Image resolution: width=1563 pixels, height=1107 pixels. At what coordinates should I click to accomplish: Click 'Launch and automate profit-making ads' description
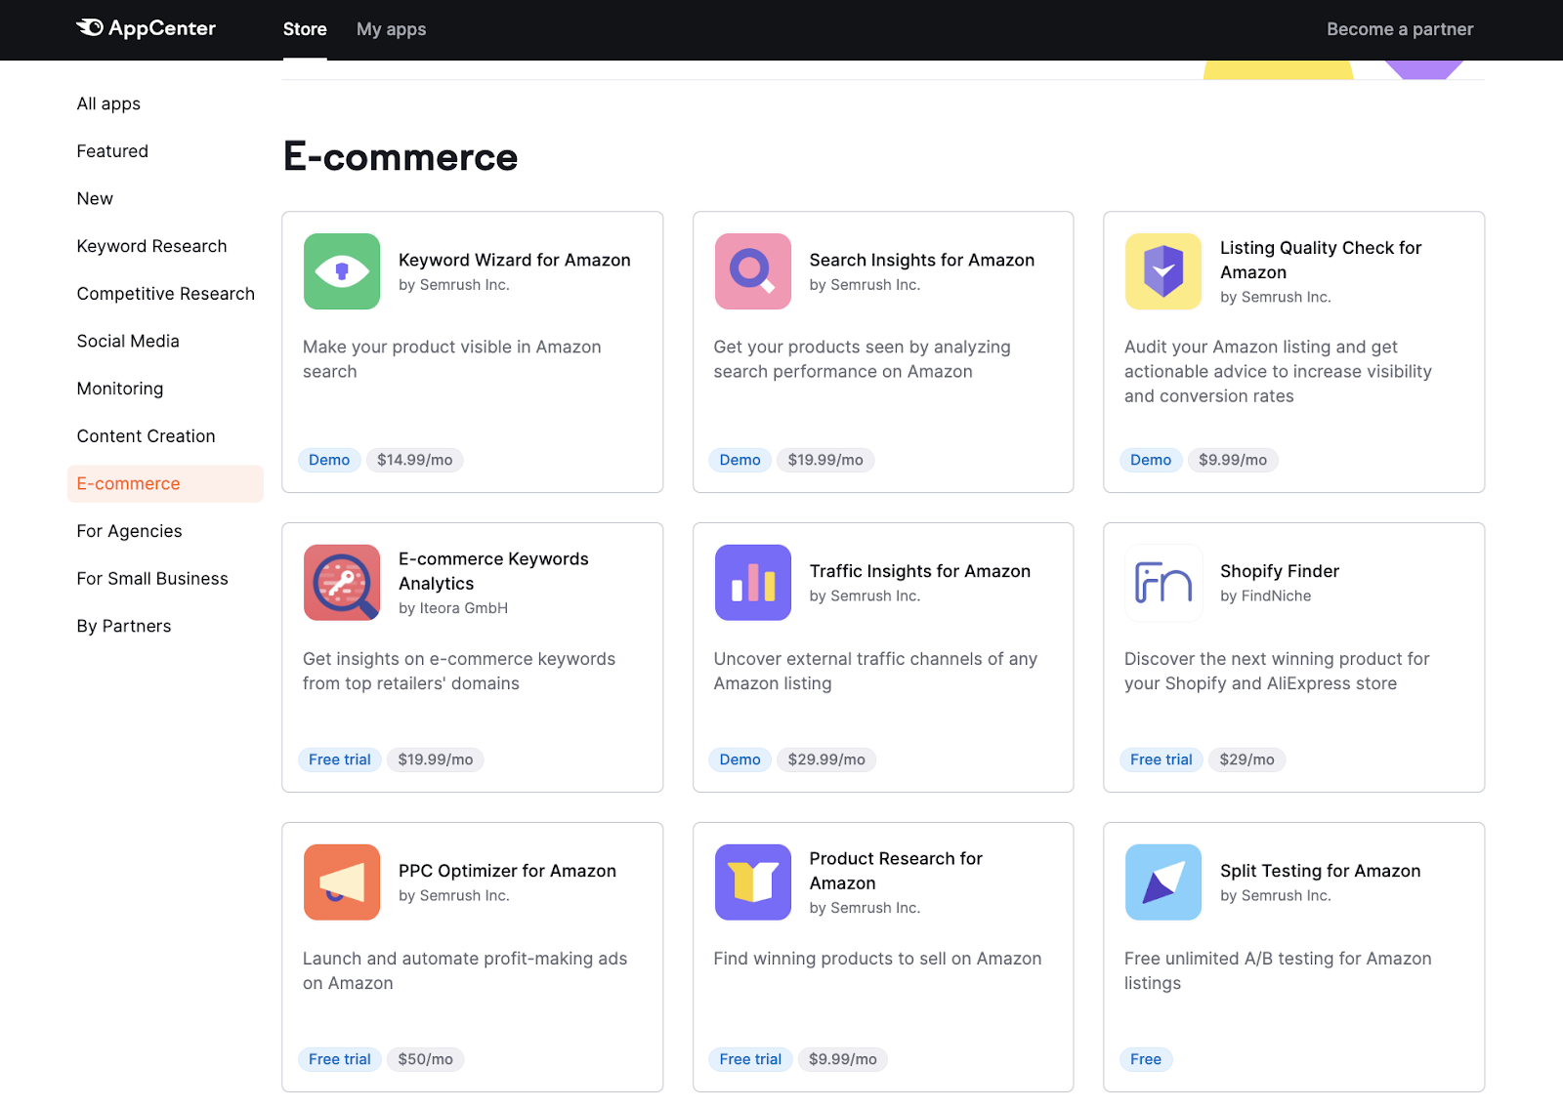coord(465,971)
